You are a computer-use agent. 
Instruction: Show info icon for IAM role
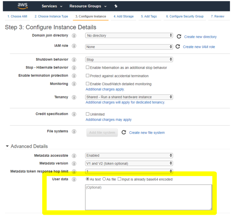tap(74, 46)
